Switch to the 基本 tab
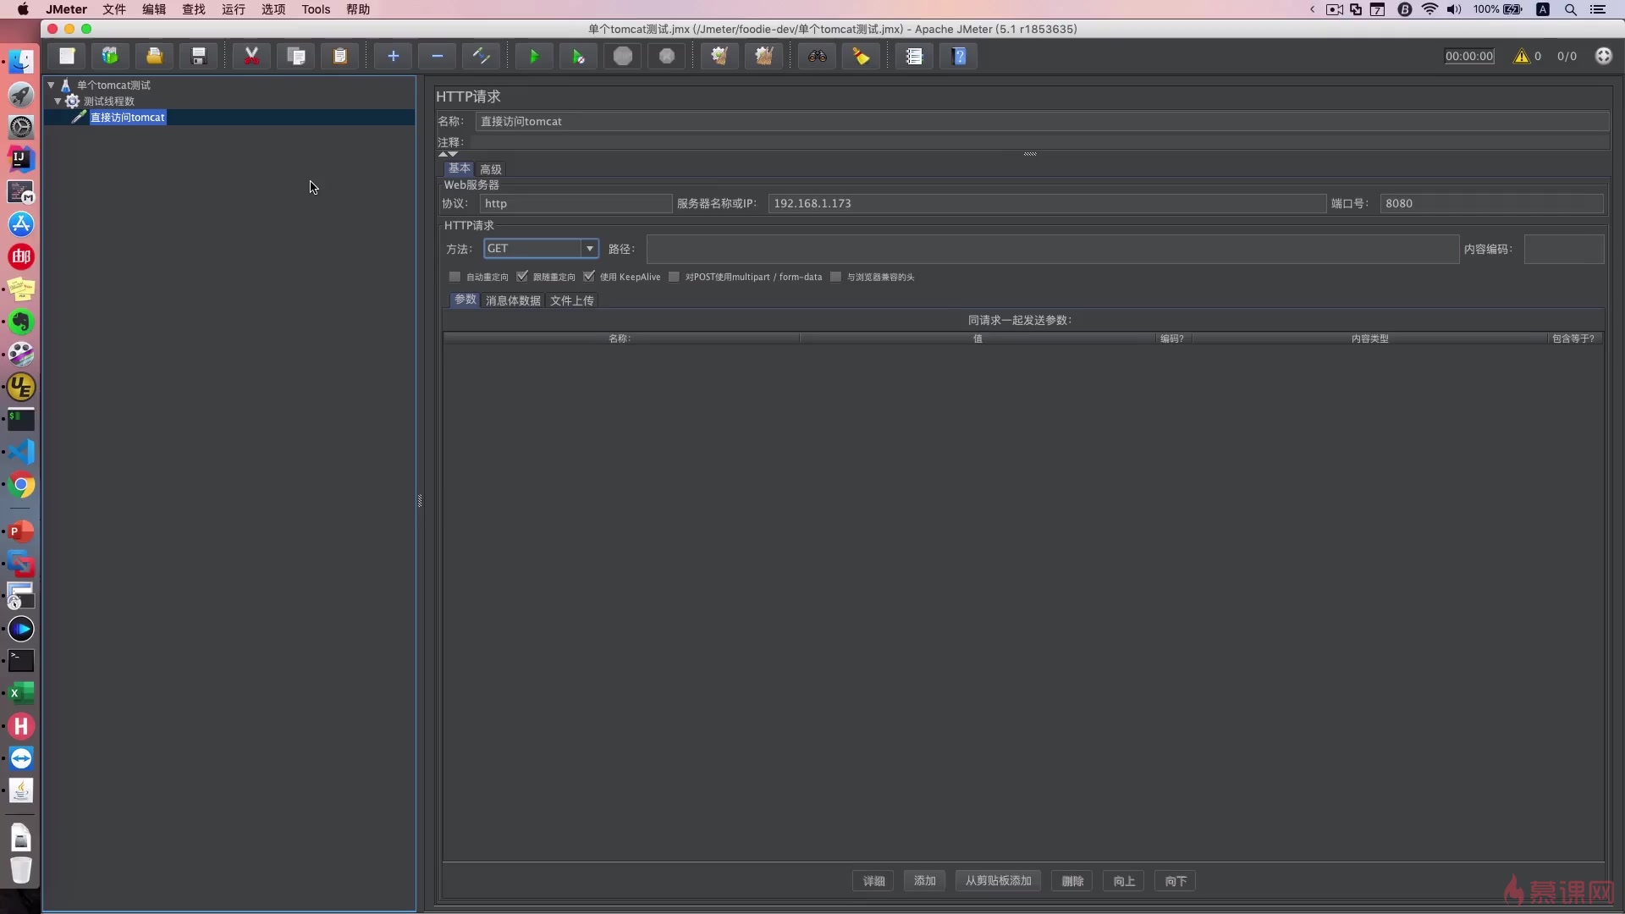 460,168
